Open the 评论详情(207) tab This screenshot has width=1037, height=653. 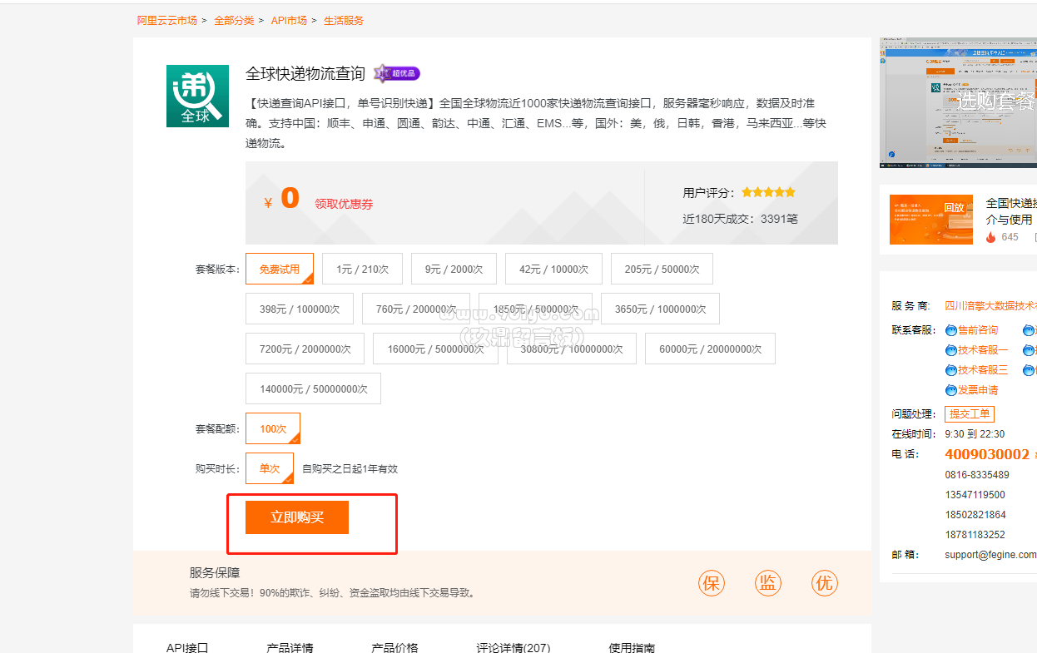coord(514,647)
